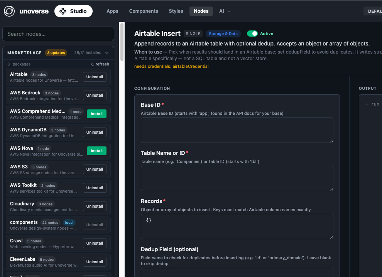This screenshot has height=277, width=382.
Task: Select the Airtable package row
Action: [58, 77]
